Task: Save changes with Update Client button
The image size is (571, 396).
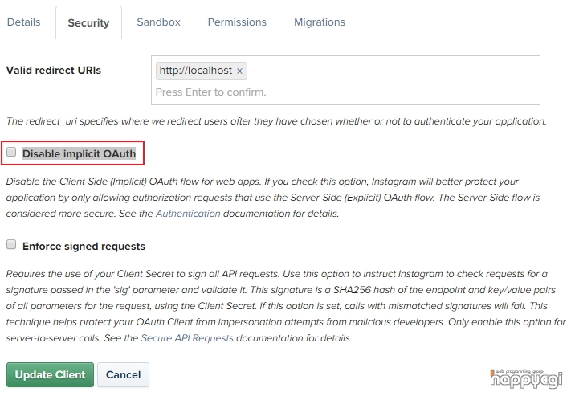Action: click(x=50, y=374)
